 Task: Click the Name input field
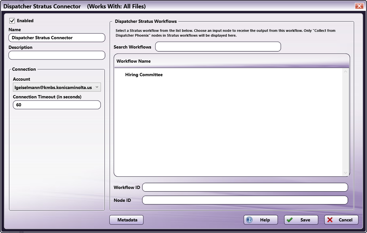click(57, 38)
